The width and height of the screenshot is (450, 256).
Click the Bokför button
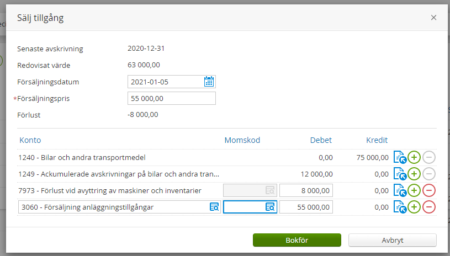(297, 241)
